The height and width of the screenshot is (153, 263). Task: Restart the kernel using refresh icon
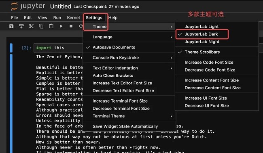tap(81, 26)
